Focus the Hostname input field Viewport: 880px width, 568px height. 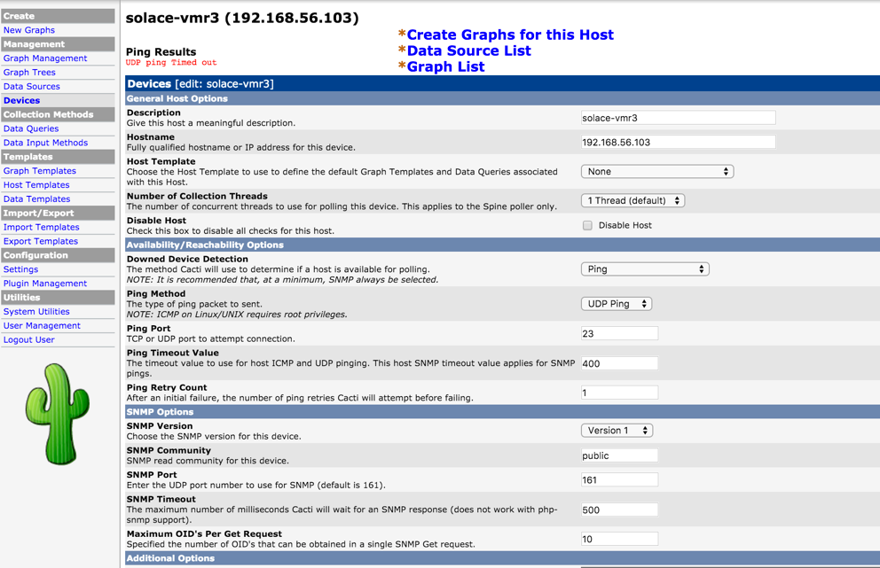click(678, 142)
